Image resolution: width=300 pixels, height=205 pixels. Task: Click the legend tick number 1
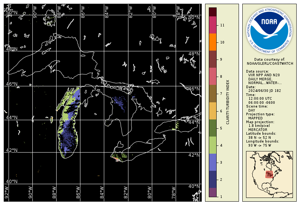click(221, 196)
